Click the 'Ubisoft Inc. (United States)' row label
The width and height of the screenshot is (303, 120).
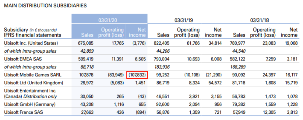pyautogui.click(x=31, y=43)
